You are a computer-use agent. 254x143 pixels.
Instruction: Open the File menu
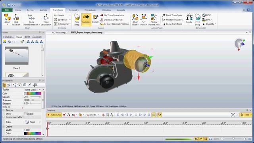tap(7, 10)
